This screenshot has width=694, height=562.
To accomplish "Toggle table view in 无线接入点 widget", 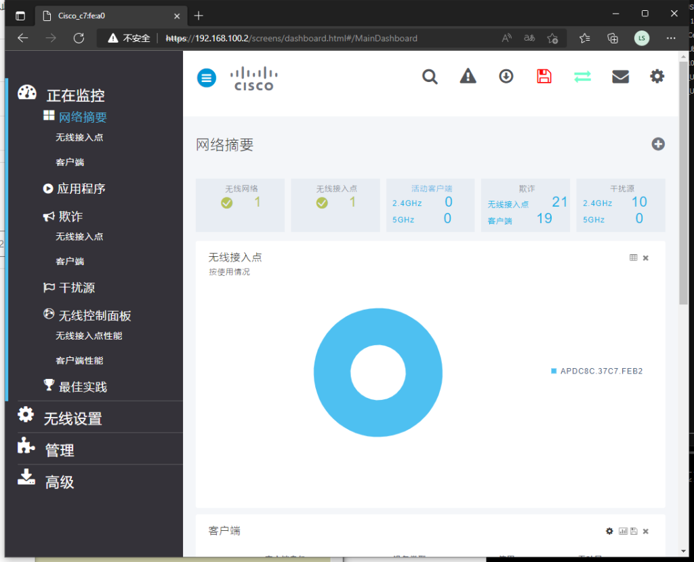I will pyautogui.click(x=633, y=258).
